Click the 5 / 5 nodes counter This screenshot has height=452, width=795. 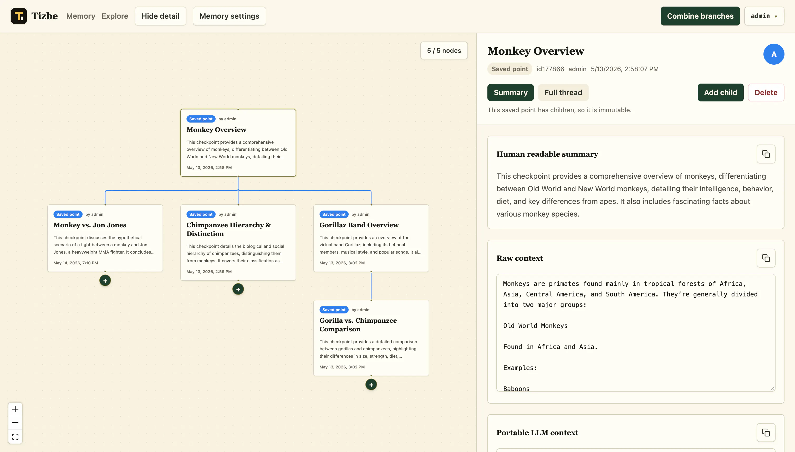[x=444, y=51]
